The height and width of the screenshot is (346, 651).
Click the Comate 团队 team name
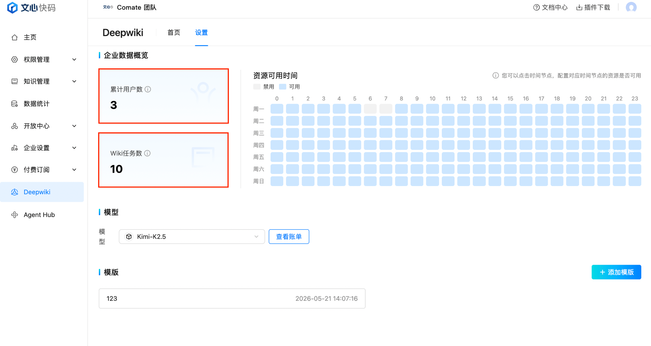[x=137, y=8]
